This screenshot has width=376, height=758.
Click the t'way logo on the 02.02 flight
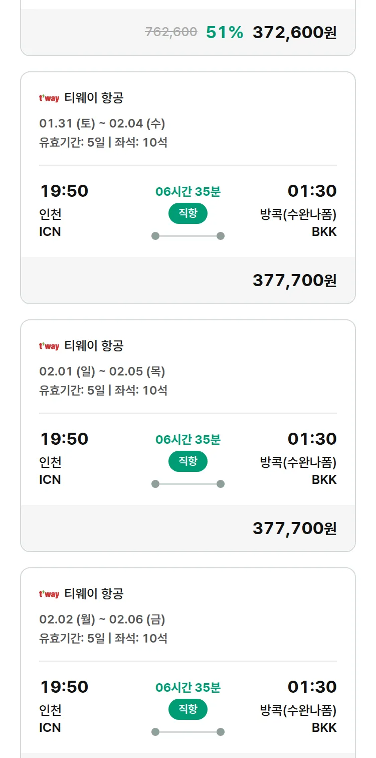point(49,594)
